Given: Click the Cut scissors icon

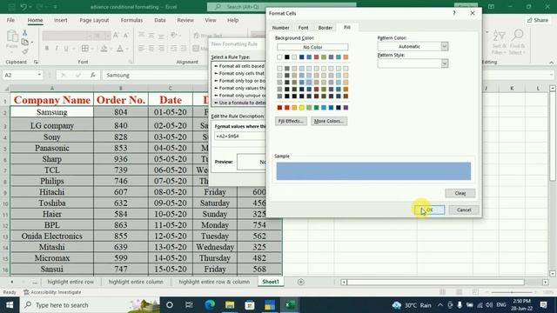Looking at the screenshot, I should [x=24, y=33].
